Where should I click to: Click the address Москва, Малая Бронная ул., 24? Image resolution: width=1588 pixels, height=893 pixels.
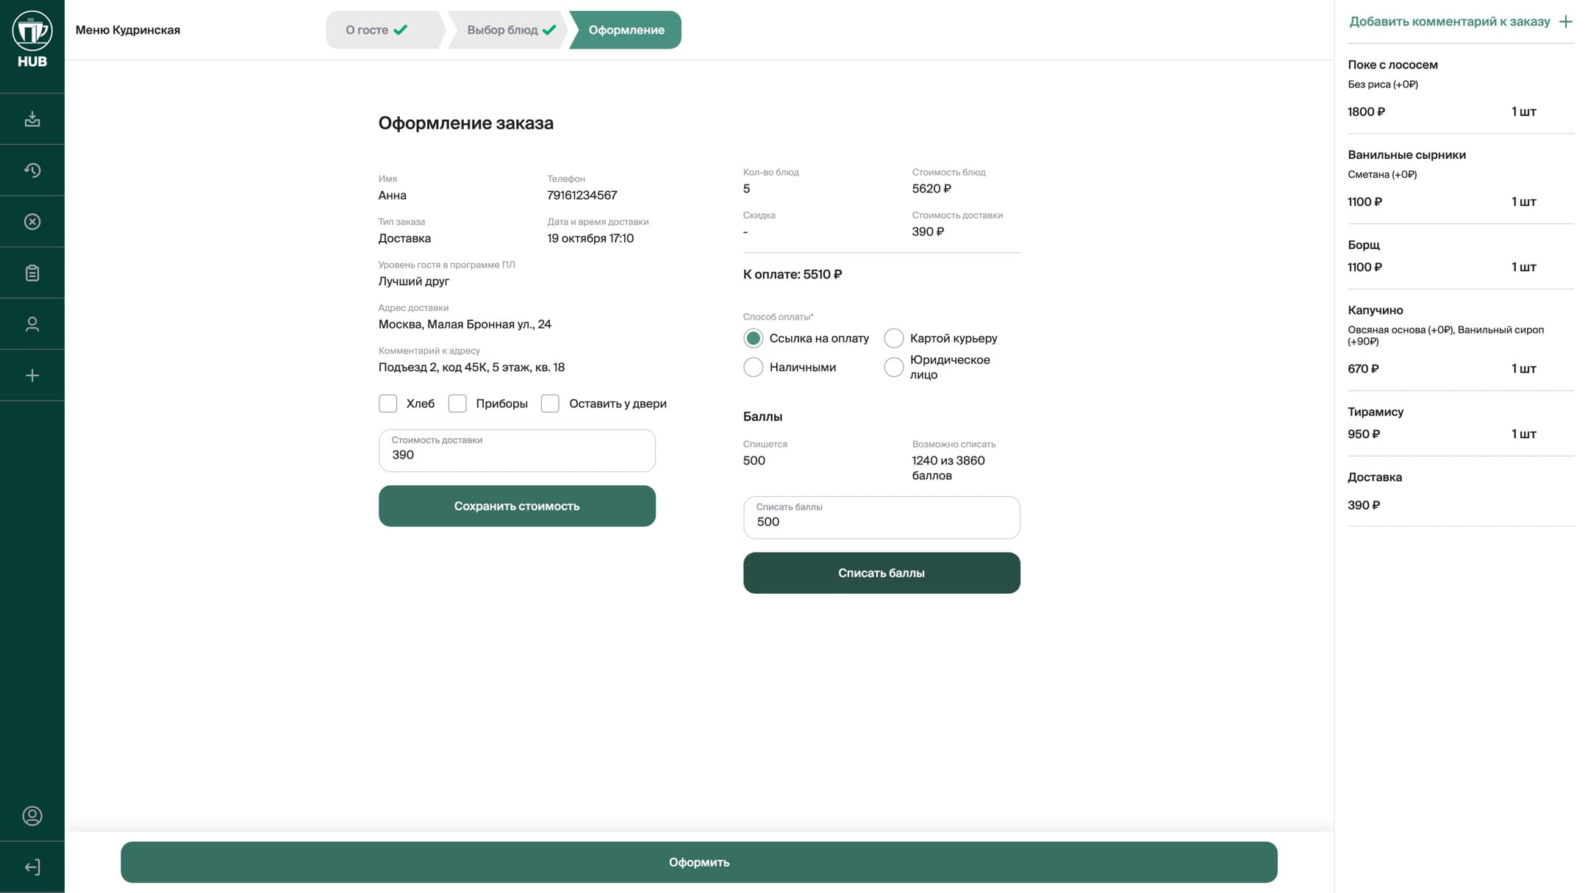coord(465,324)
